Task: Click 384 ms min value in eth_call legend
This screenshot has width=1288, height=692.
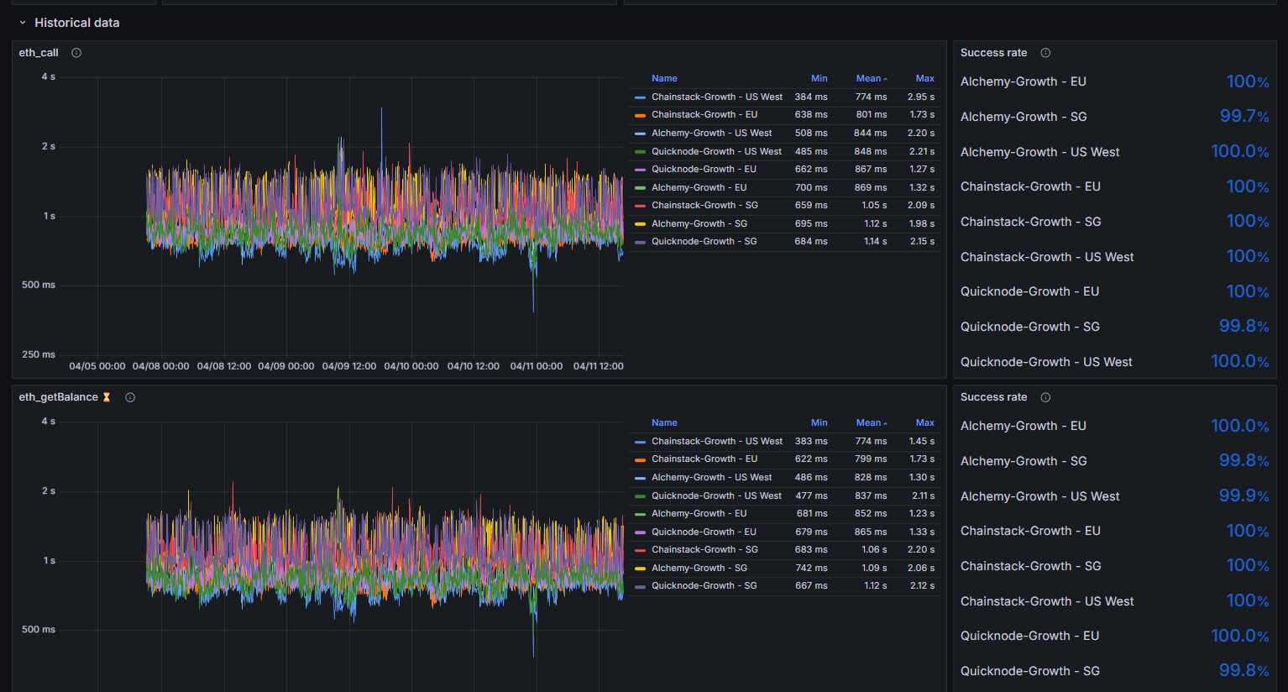Action: (x=811, y=97)
